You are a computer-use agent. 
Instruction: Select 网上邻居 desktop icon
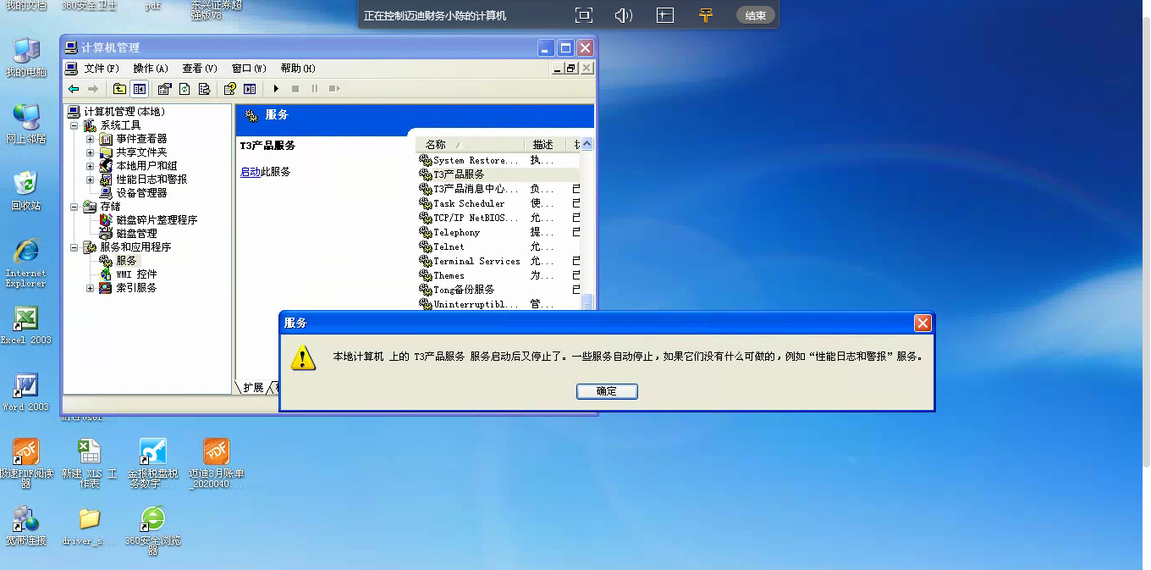26,124
